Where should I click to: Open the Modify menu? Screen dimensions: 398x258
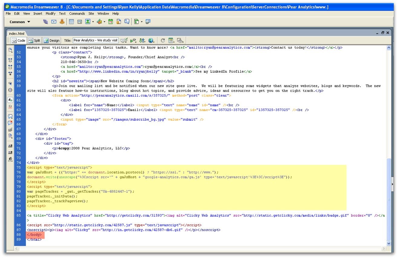pos(51,14)
